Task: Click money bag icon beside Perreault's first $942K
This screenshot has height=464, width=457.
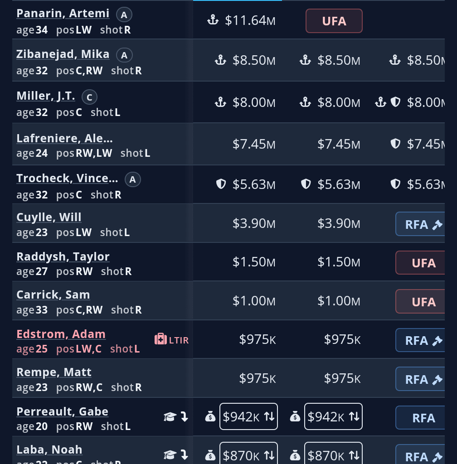Action: click(210, 417)
